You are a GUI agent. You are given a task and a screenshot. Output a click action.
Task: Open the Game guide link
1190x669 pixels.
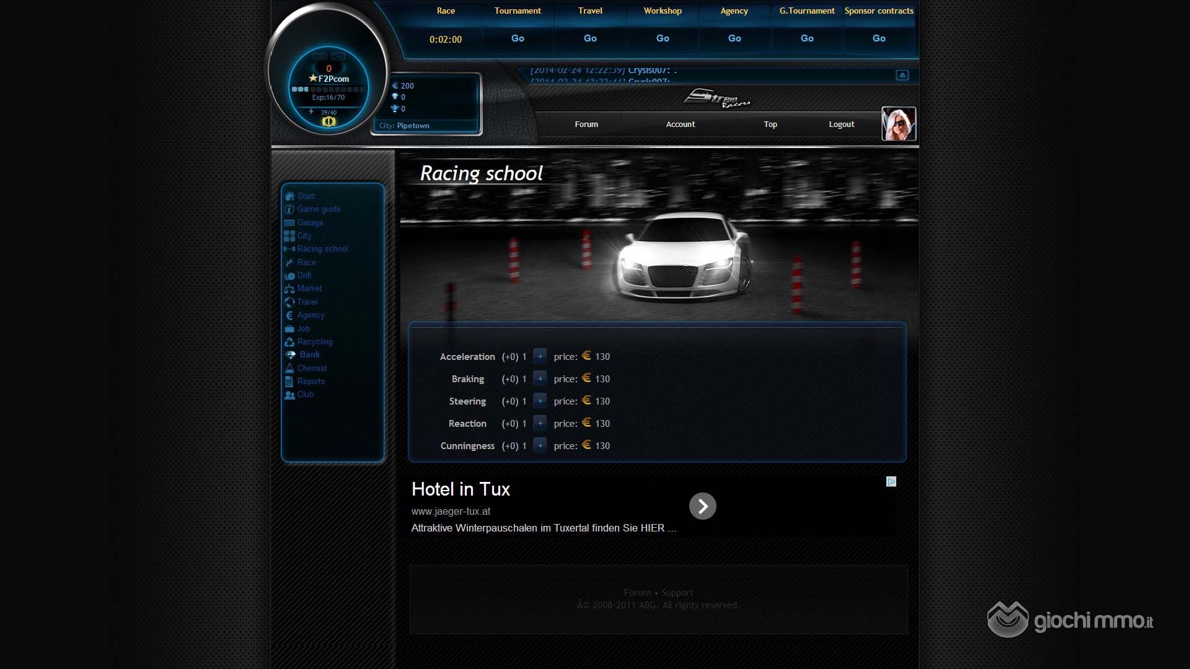click(319, 209)
